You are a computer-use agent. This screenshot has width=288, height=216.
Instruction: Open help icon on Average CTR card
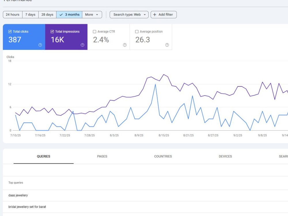[x=125, y=45]
